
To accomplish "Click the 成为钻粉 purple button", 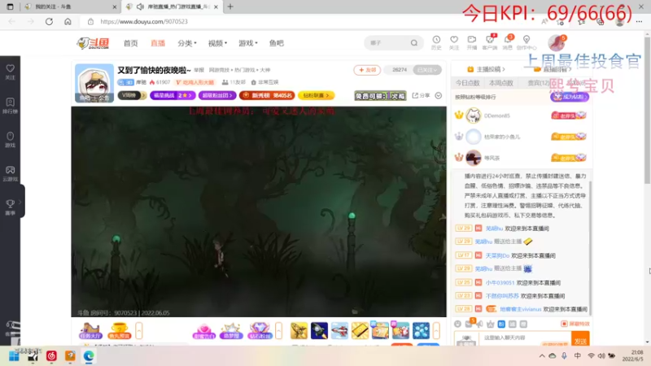I will (570, 97).
